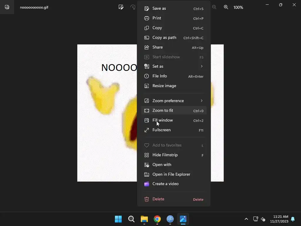
Task: Choose Copy as path menu entry
Action: 174,38
